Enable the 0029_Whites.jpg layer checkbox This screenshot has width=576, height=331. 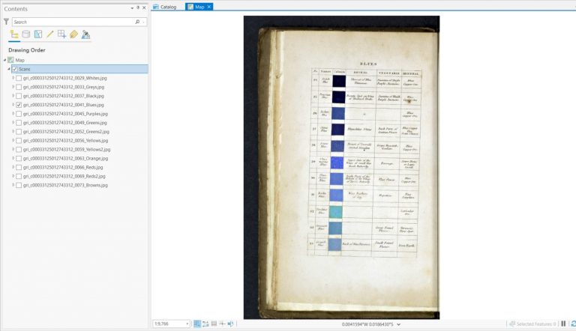coord(19,78)
